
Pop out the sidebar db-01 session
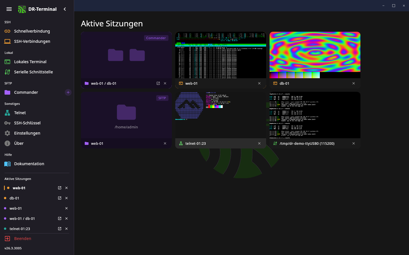pyautogui.click(x=60, y=198)
